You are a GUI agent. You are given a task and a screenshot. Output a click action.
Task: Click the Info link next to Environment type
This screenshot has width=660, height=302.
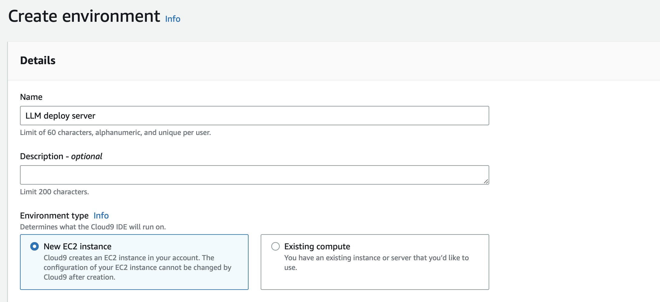tap(101, 215)
